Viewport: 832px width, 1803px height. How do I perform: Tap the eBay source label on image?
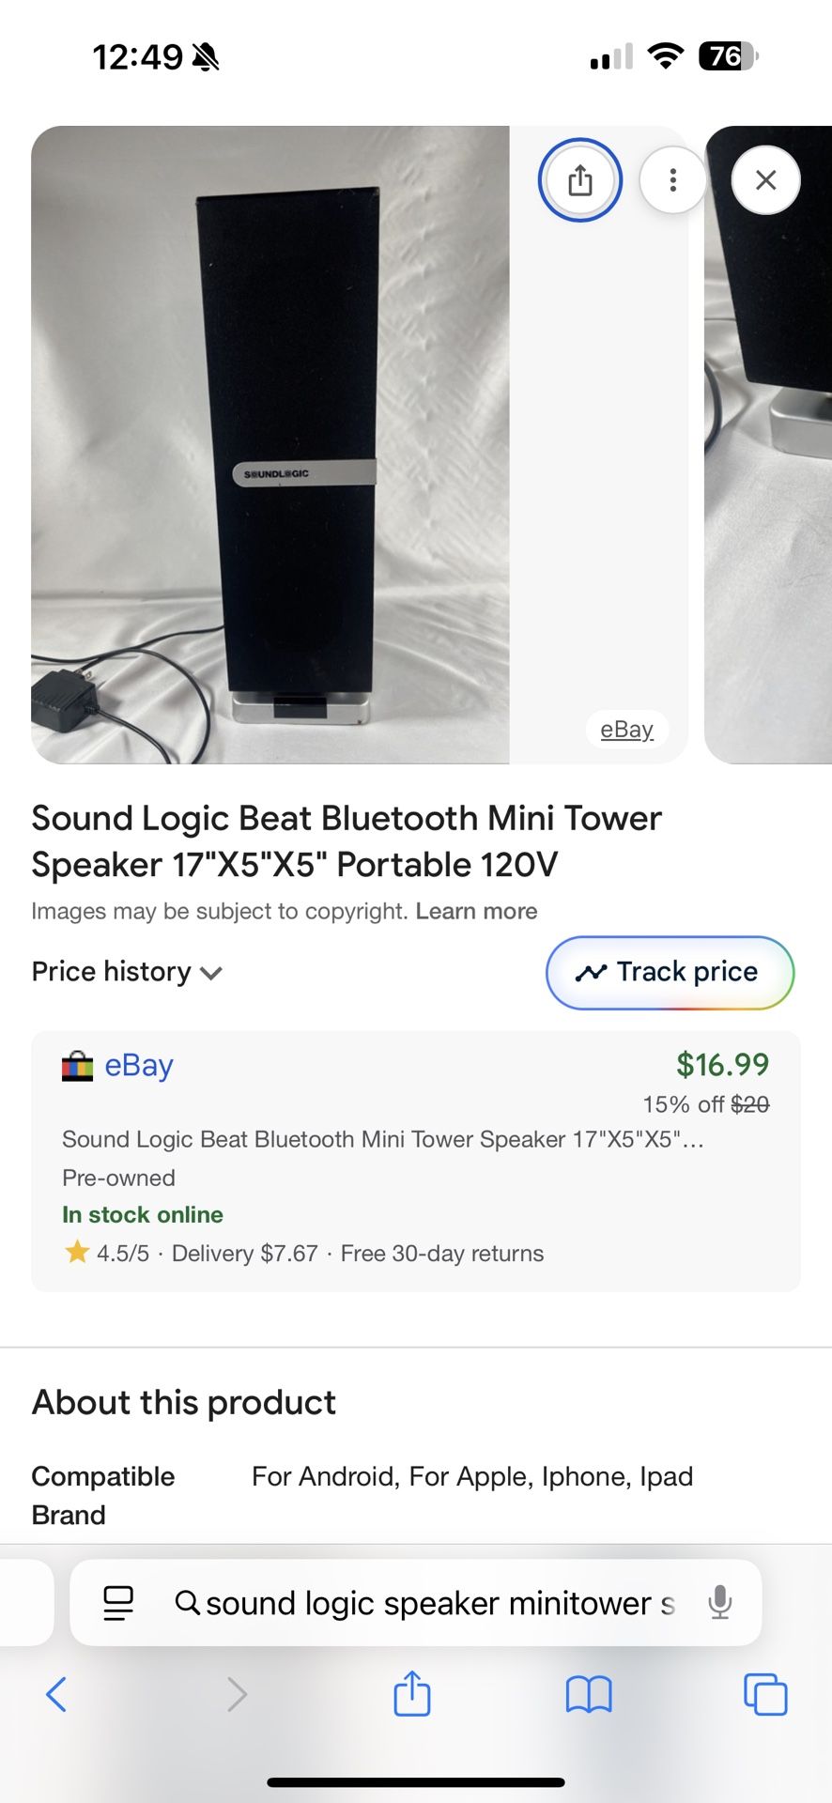[626, 730]
